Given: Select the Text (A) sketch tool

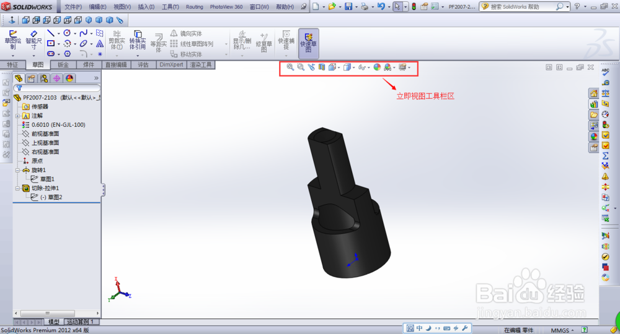Looking at the screenshot, I should (x=100, y=43).
